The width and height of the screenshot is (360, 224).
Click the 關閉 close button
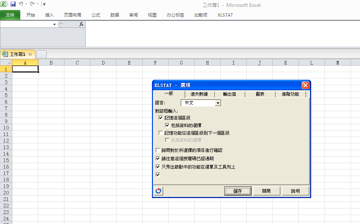266,191
